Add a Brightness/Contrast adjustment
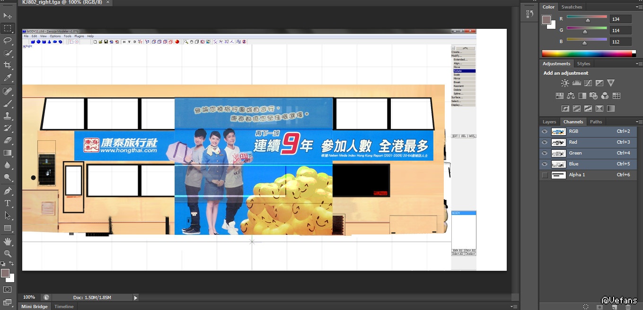 tap(565, 83)
